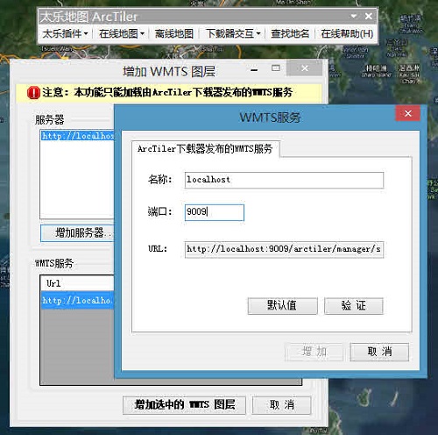Click 取消 in 增加 WMTS 图层 window
The image size is (438, 435).
[x=281, y=405]
